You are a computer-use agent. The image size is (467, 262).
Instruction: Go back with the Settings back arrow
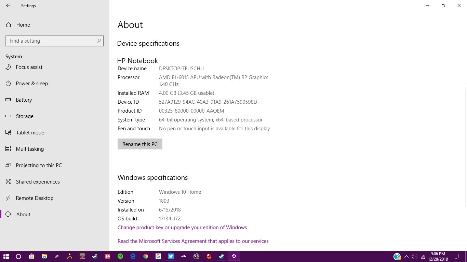(8, 5)
